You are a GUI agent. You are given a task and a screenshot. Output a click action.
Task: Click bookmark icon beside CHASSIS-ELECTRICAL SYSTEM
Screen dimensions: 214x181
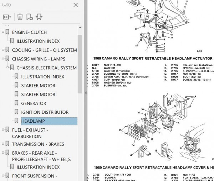12,67
